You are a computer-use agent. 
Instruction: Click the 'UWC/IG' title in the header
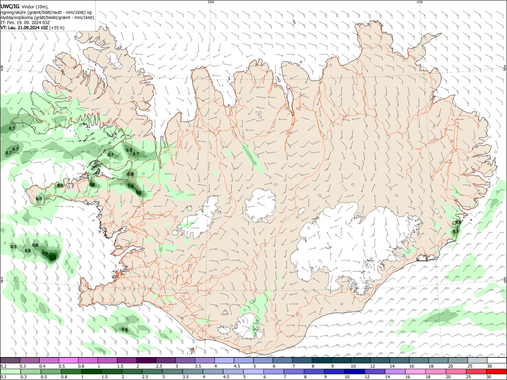10,6
